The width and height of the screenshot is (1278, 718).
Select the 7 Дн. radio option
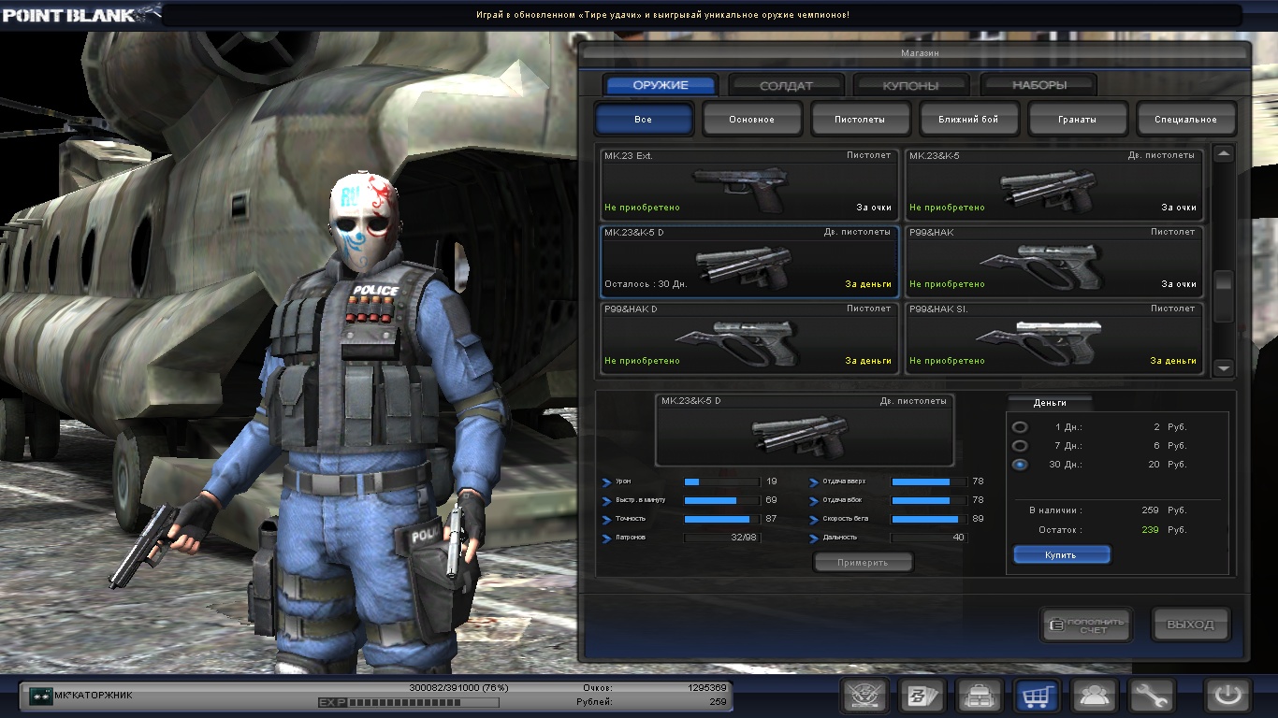point(1020,446)
